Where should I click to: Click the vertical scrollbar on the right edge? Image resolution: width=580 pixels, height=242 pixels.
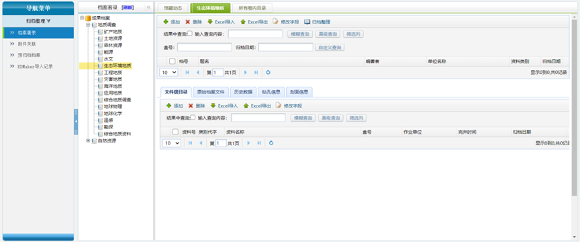pyautogui.click(x=575, y=108)
